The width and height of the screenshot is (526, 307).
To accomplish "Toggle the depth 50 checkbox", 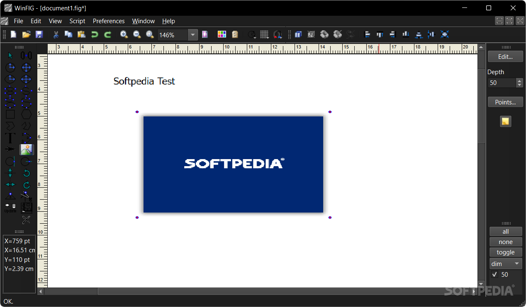I will (494, 274).
